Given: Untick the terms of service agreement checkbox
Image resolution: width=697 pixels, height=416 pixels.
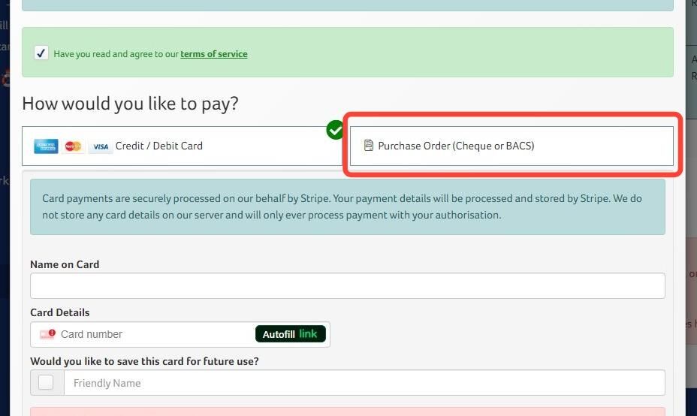Looking at the screenshot, I should coord(41,53).
